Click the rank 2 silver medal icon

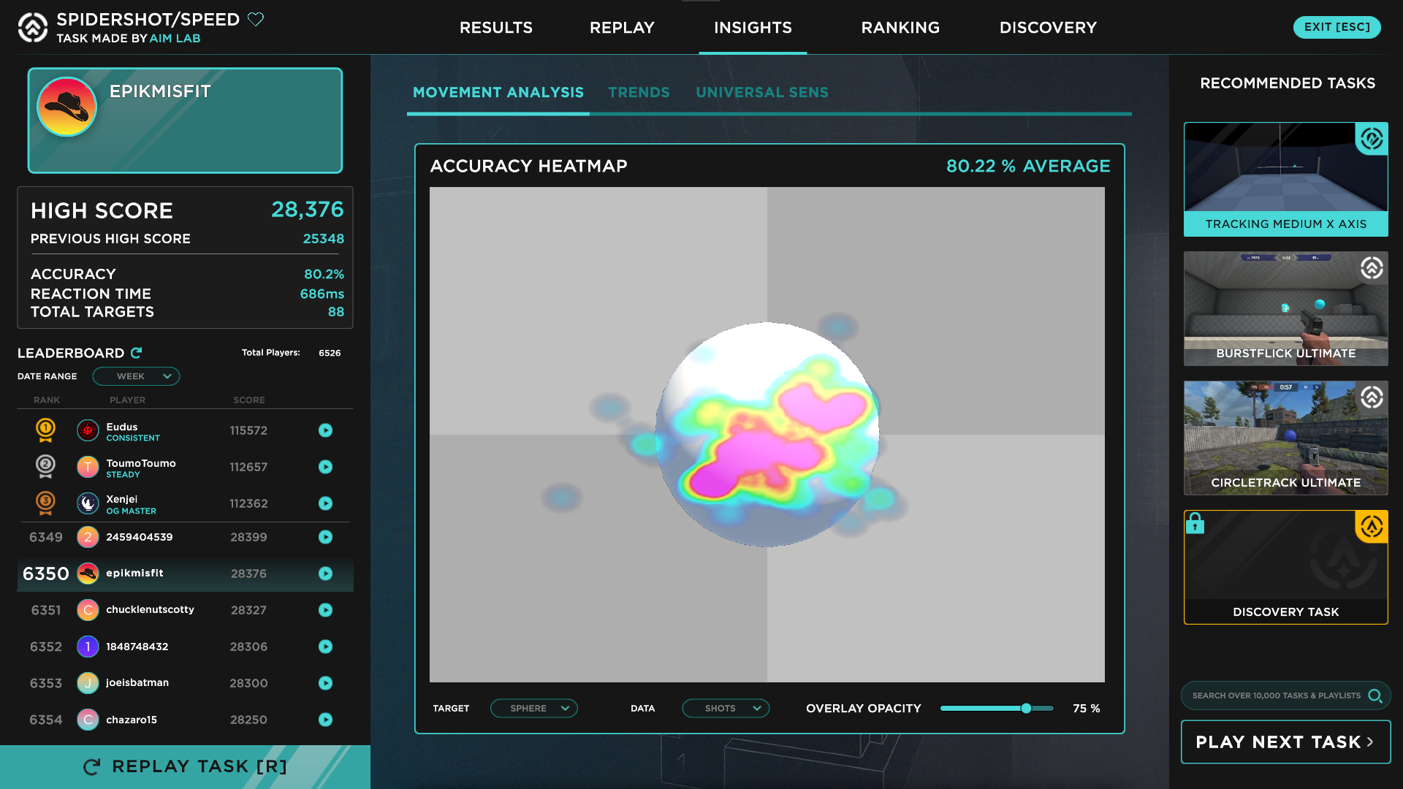(x=45, y=466)
